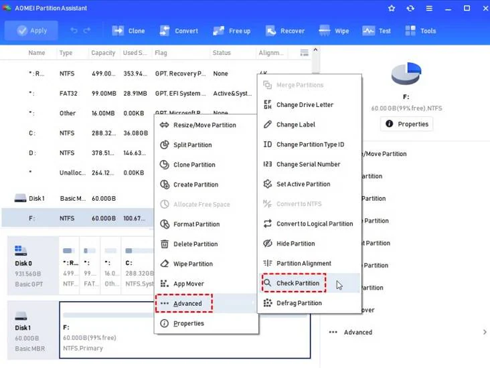The width and height of the screenshot is (490, 368).
Task: Select the Unallocated 264.12 row
Action: (77, 173)
